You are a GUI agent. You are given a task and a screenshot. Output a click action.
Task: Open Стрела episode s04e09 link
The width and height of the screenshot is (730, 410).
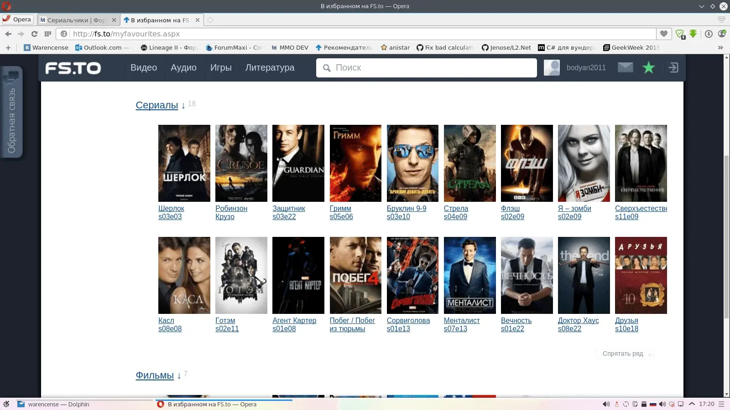pyautogui.click(x=455, y=217)
